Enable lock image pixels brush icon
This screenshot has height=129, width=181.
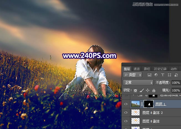(x=141, y=90)
